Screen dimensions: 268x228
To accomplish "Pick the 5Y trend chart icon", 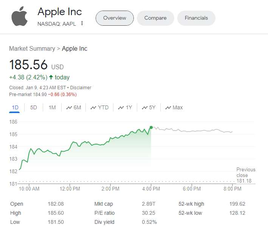I will [x=144, y=108].
